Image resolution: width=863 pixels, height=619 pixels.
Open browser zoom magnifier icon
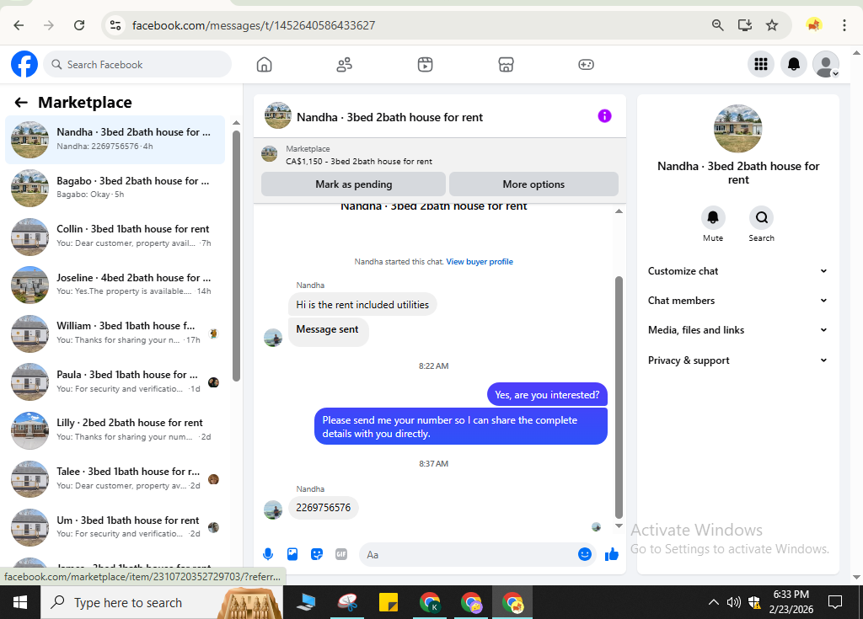pos(717,25)
